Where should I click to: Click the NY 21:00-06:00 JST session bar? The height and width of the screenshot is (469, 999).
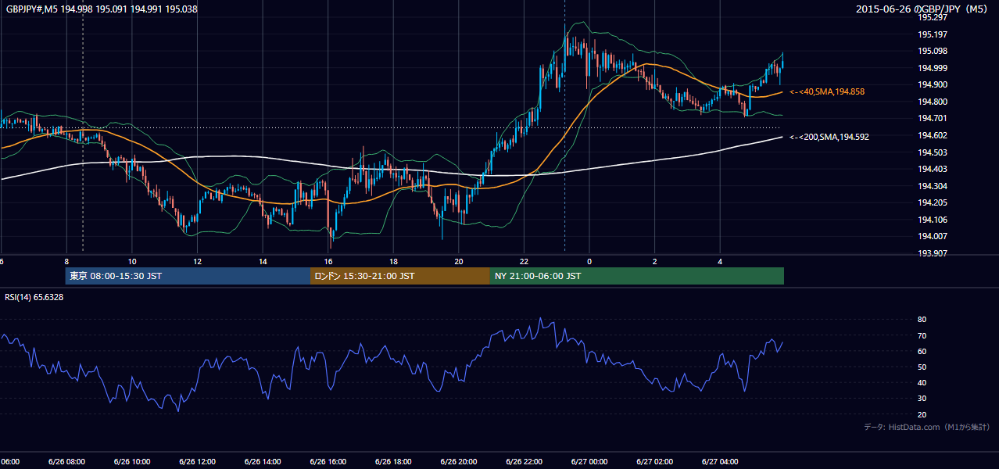coord(637,276)
